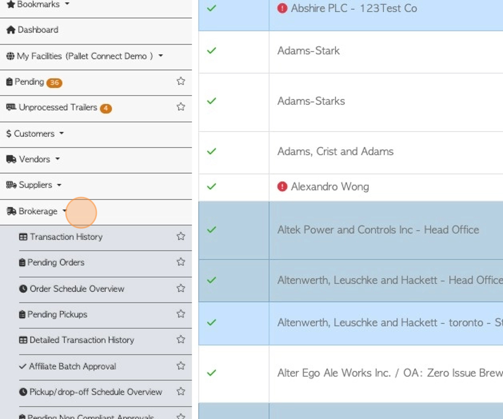This screenshot has width=503, height=419.
Task: Click the Affiliate Batch Approval checkmark icon
Action: tap(23, 366)
